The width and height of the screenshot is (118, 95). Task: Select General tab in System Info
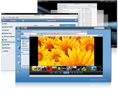click(35, 26)
